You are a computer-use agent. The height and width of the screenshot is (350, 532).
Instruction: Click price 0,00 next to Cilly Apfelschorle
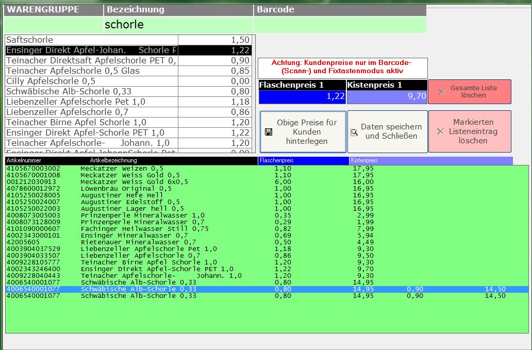[240, 81]
